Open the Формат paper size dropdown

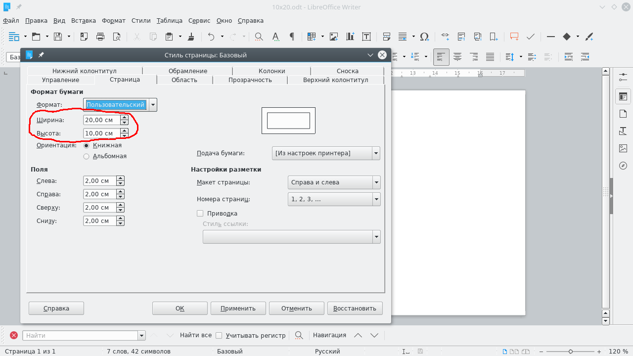[153, 105]
